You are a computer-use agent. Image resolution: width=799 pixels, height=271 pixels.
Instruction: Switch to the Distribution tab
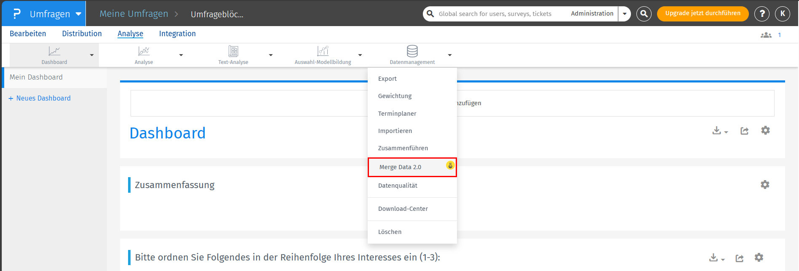click(x=82, y=34)
